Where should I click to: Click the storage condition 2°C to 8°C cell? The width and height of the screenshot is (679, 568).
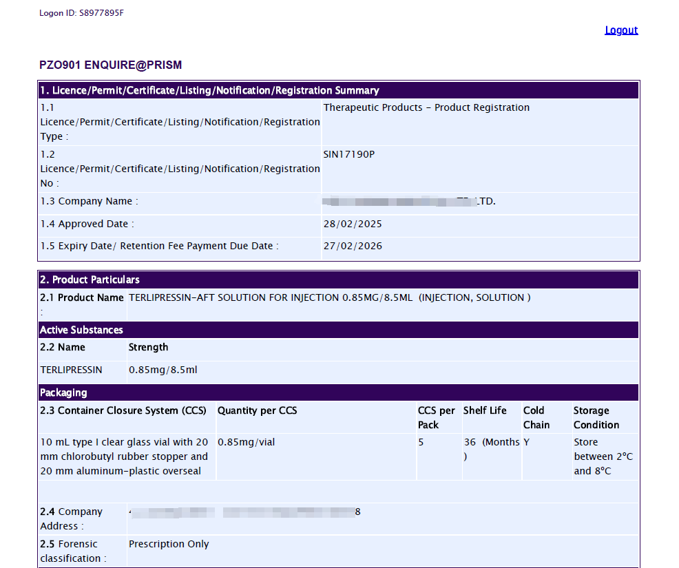click(x=603, y=456)
